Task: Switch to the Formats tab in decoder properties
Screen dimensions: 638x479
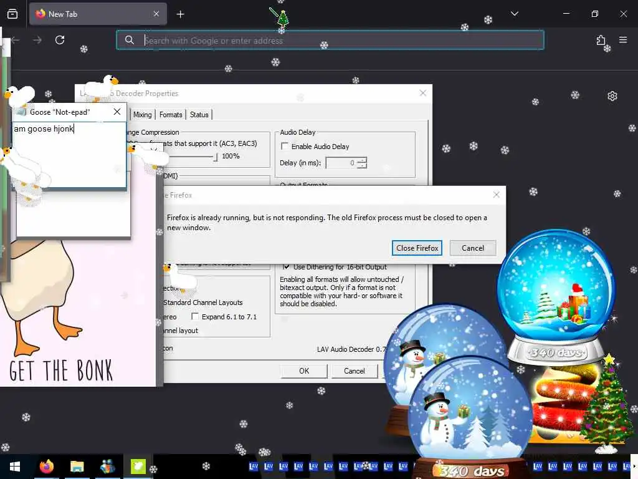Action: [x=171, y=115]
